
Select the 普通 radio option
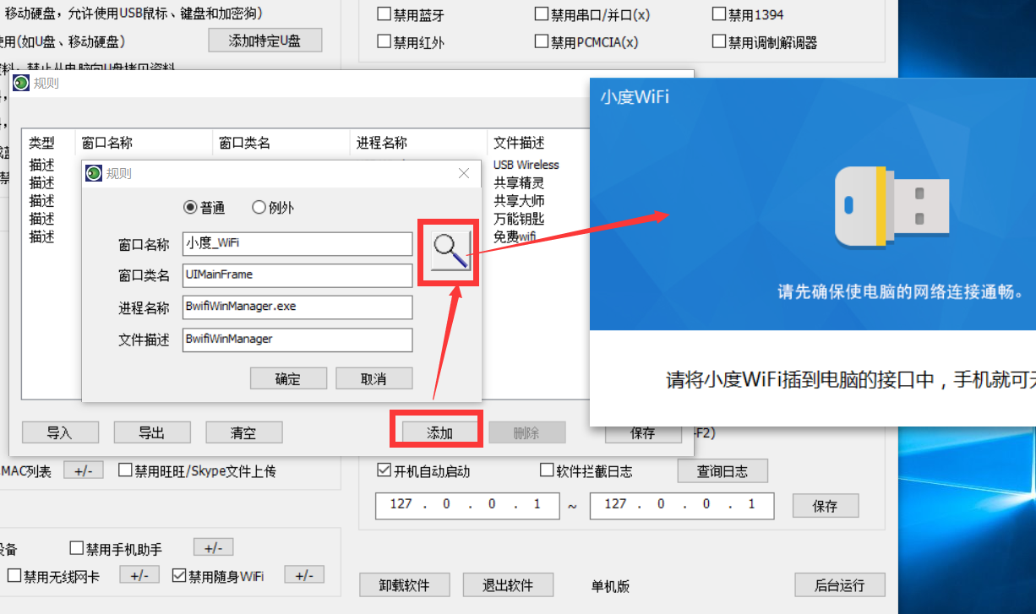(204, 207)
